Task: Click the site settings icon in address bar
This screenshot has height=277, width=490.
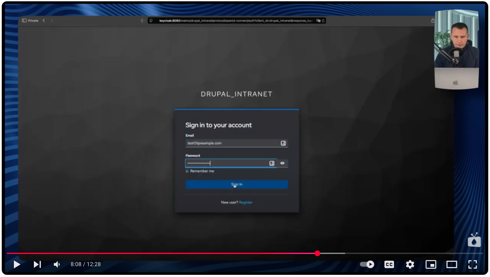Action: [151, 20]
